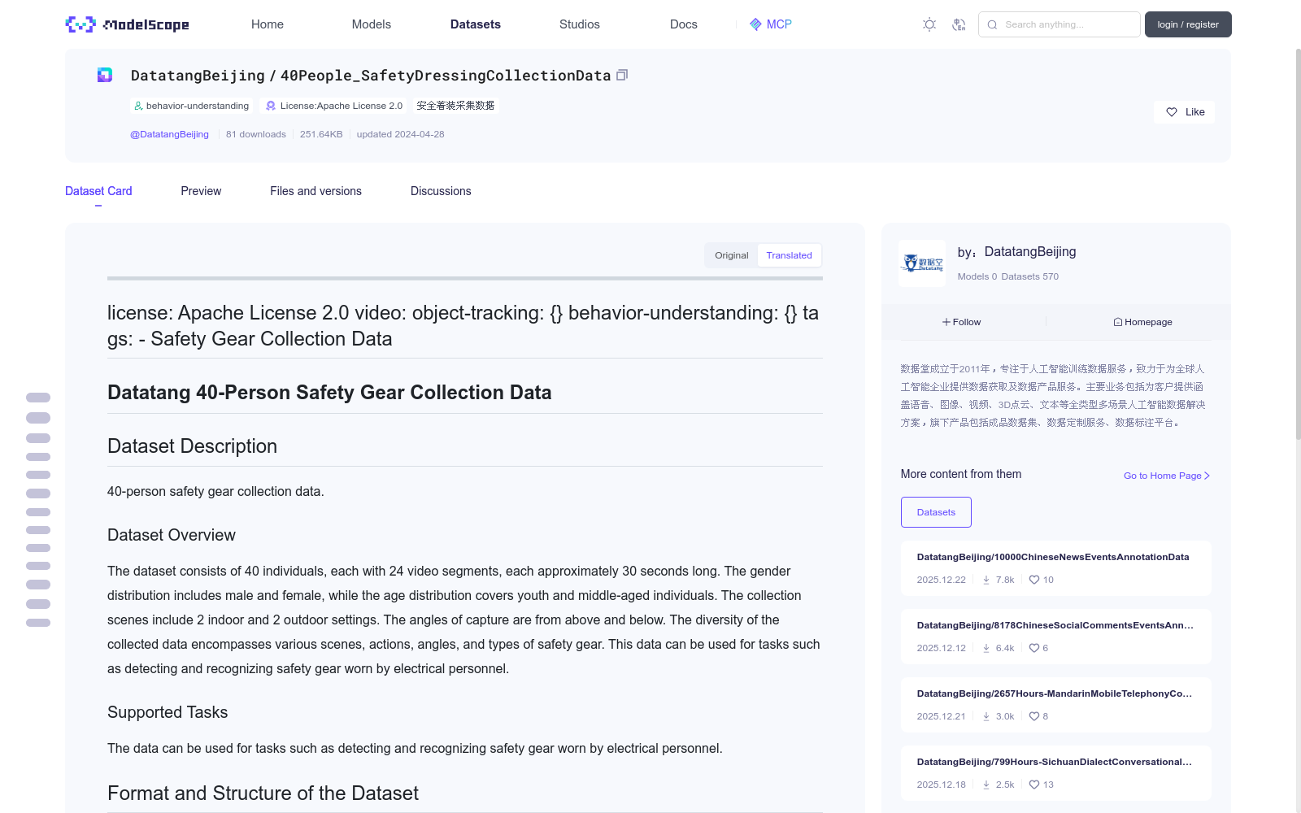The width and height of the screenshot is (1301, 813).
Task: Open the 799Hours-SichuanDialectConversational dataset card
Action: point(1055,773)
